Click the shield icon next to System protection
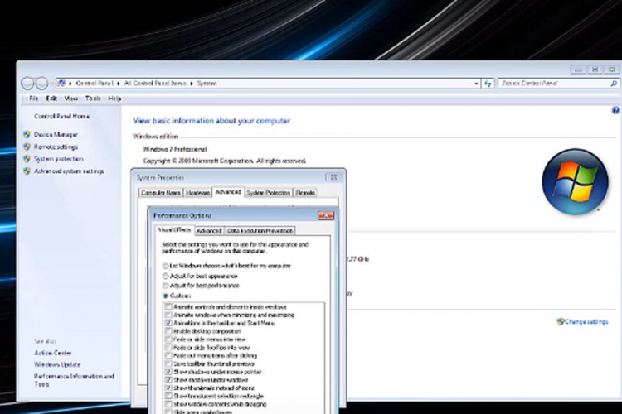Image resolution: width=622 pixels, height=414 pixels. (x=27, y=159)
